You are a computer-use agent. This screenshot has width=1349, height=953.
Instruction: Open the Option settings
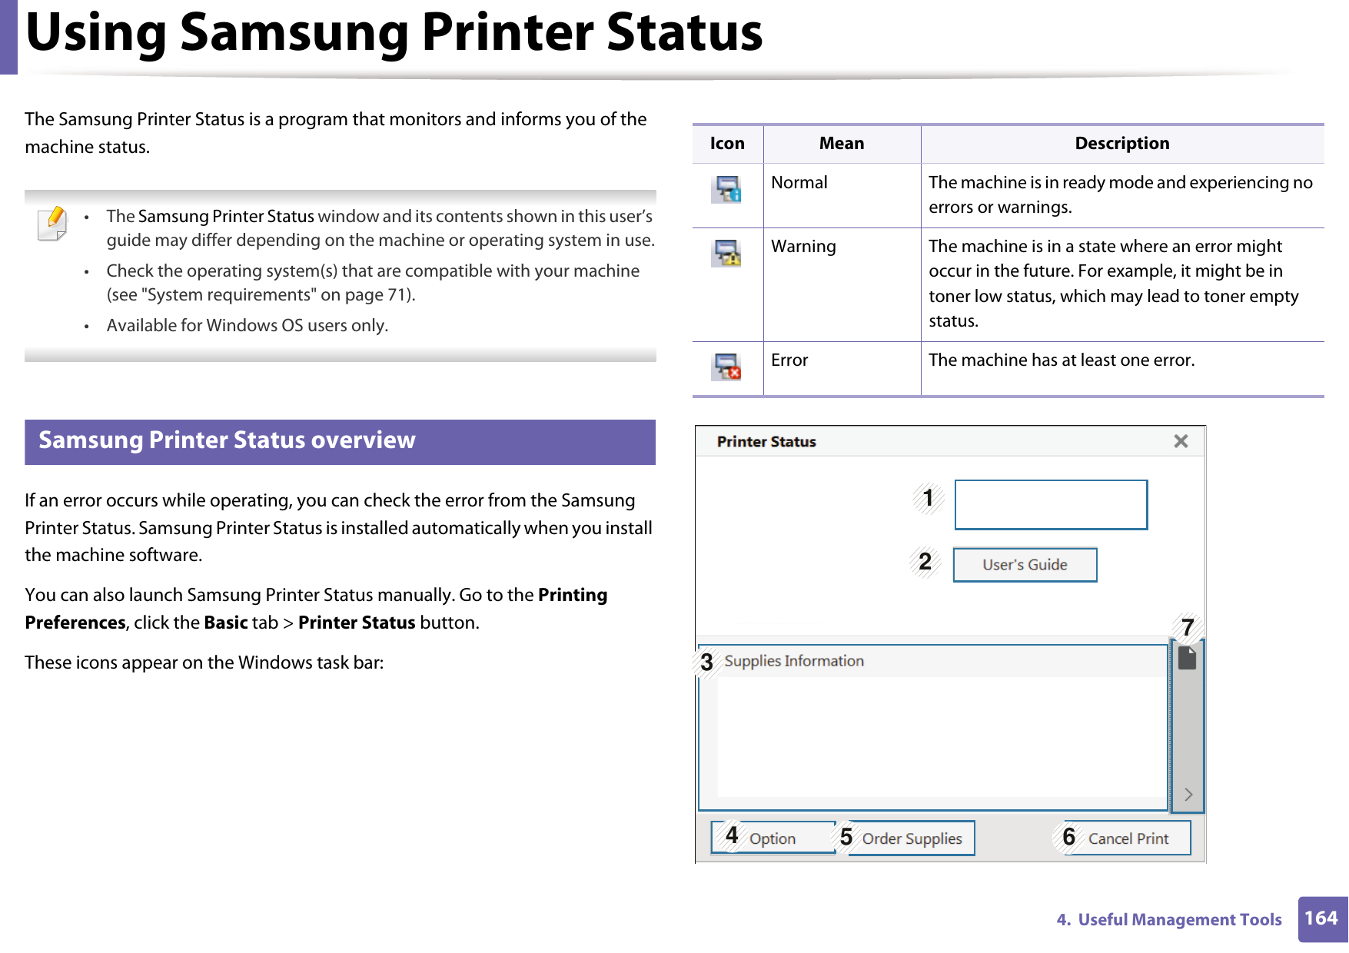coord(775,838)
